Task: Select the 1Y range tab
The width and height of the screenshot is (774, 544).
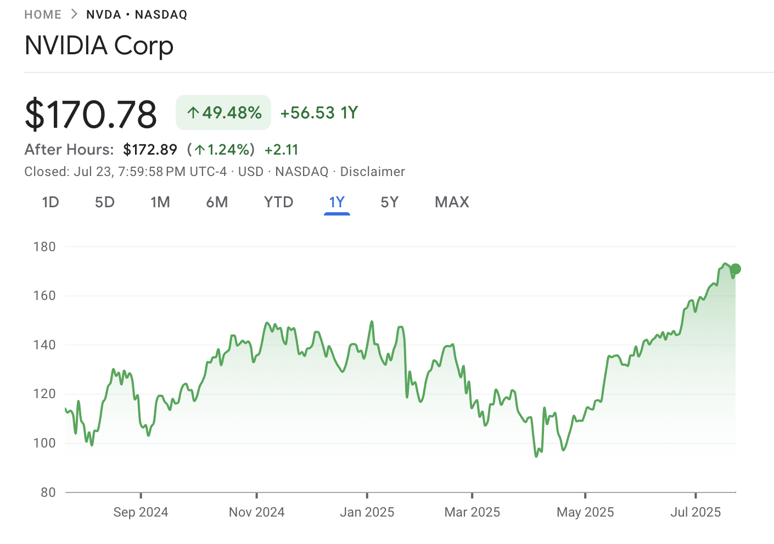Action: point(337,202)
